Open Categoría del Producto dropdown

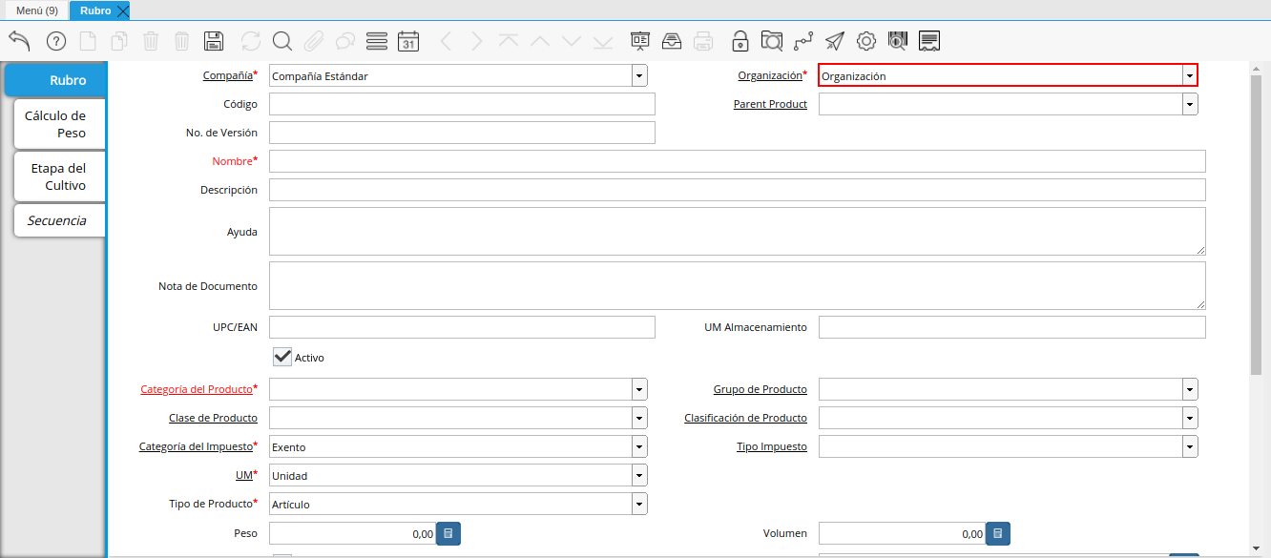click(639, 389)
